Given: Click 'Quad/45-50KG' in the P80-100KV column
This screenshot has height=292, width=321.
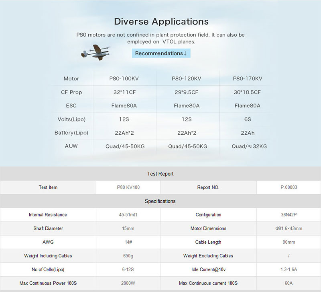Looking at the screenshot, I should pos(125,146).
